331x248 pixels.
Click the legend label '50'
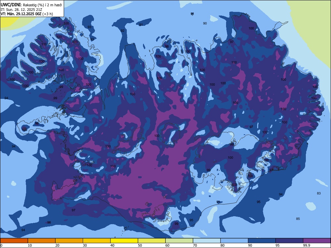[x=140, y=245]
